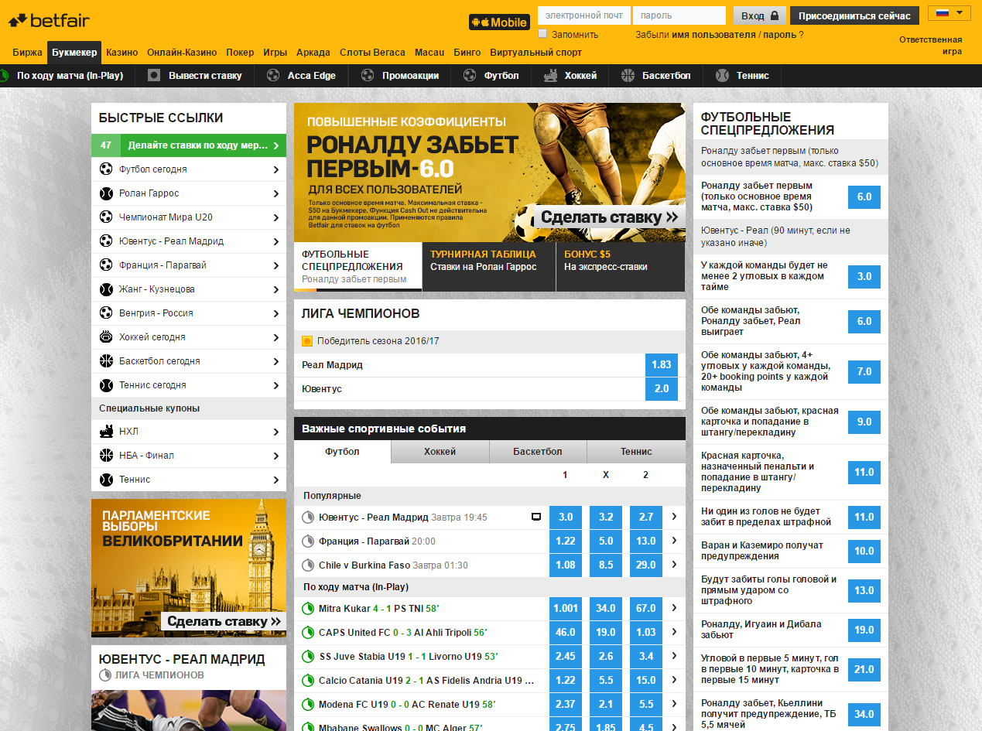This screenshot has width=982, height=731.
Task: Click the tennis icon beside Ролан Гаррос
Action: click(x=106, y=193)
